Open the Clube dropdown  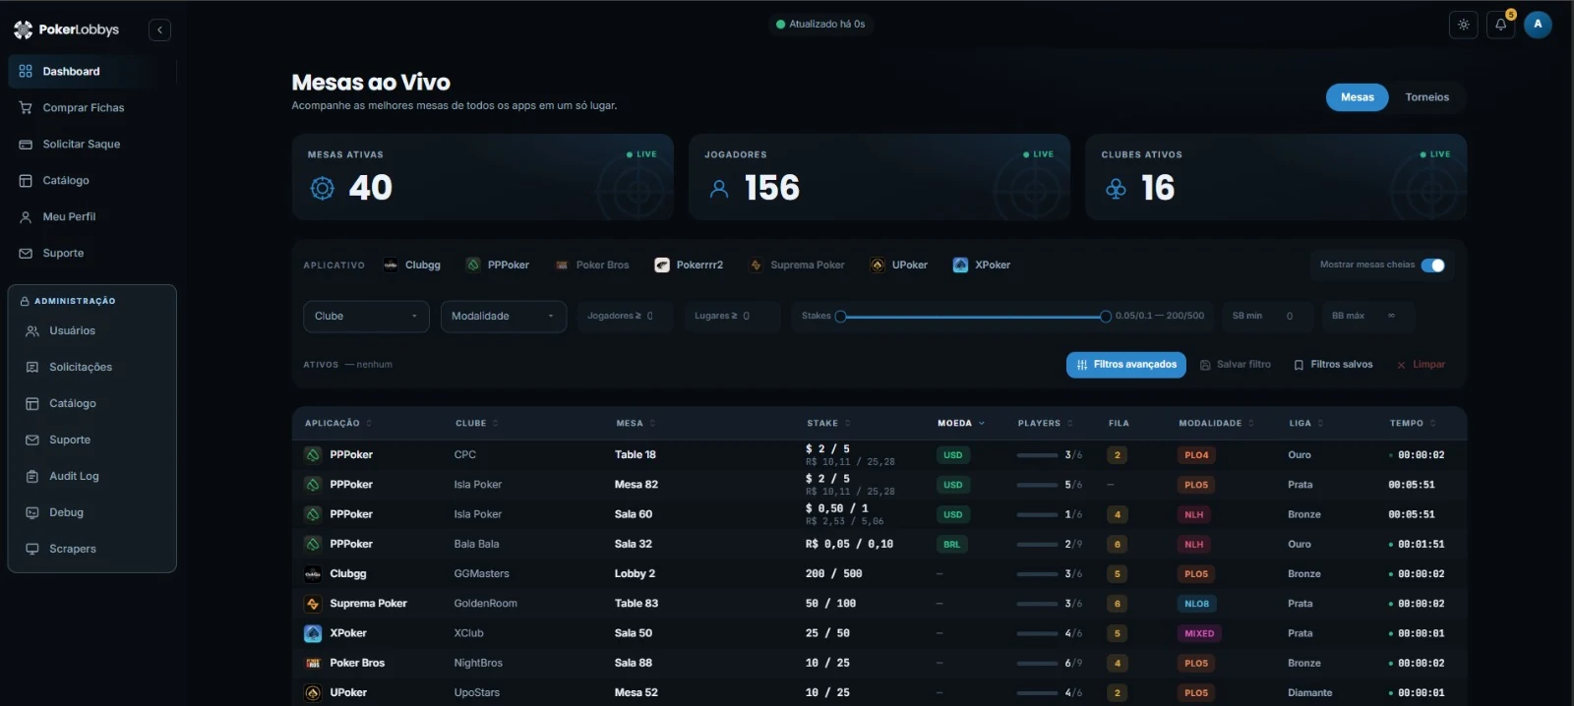coord(366,316)
